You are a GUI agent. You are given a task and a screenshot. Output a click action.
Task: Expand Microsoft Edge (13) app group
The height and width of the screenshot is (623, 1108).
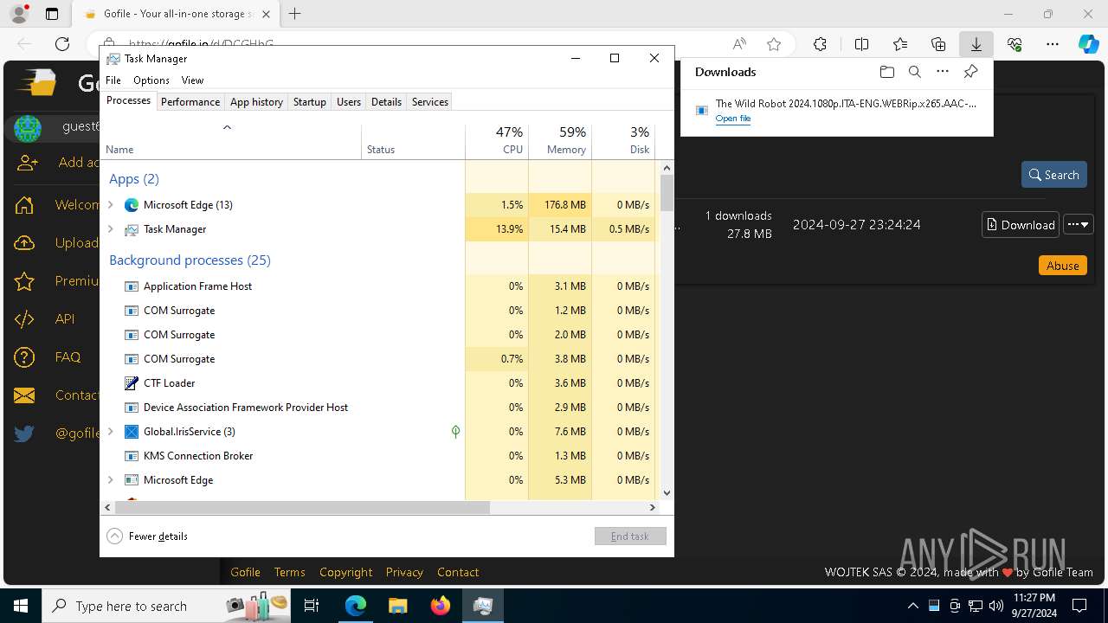pos(111,205)
